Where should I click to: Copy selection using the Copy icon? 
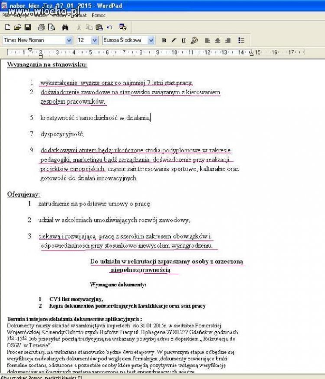89,27
